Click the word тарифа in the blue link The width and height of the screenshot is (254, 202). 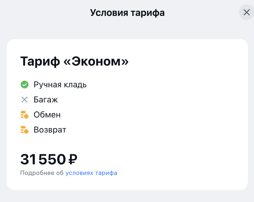[x=106, y=173]
